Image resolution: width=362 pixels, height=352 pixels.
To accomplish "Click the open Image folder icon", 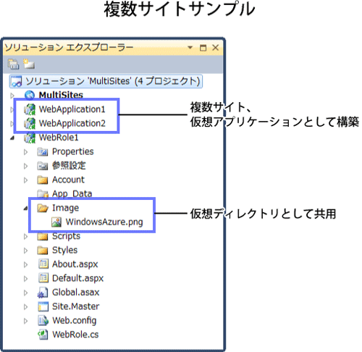I will (x=43, y=208).
